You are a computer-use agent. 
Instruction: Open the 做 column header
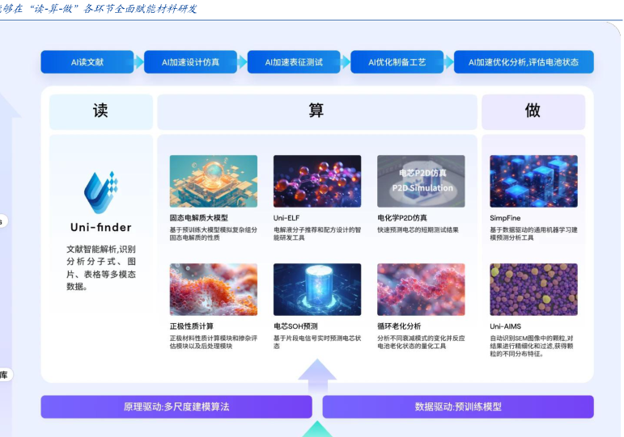coord(533,111)
